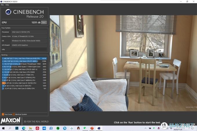Select ranking row Intel Core i7-6700HQ
Viewport: 197px width, 131px height.
point(24,78)
